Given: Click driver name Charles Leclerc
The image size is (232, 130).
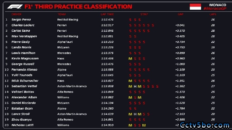Looking at the screenshot, I should pyautogui.click(x=23, y=25).
